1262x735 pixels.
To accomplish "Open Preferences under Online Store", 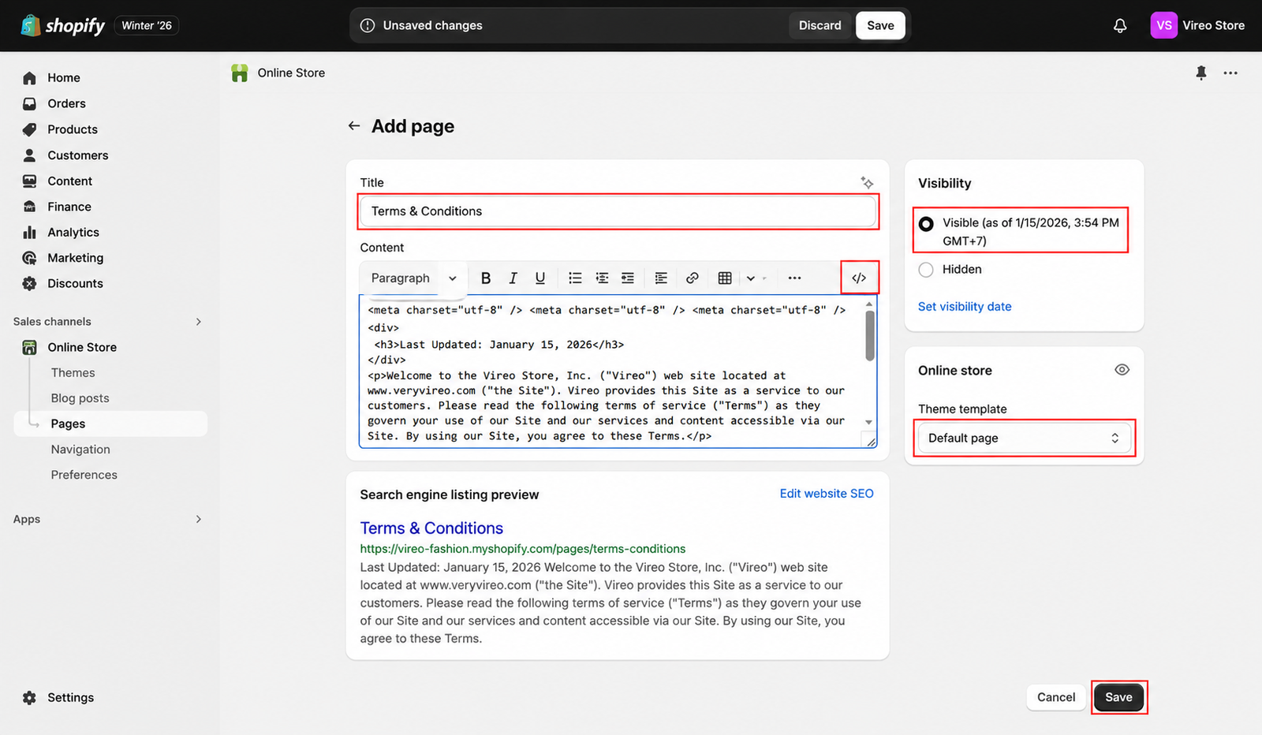I will click(x=84, y=475).
